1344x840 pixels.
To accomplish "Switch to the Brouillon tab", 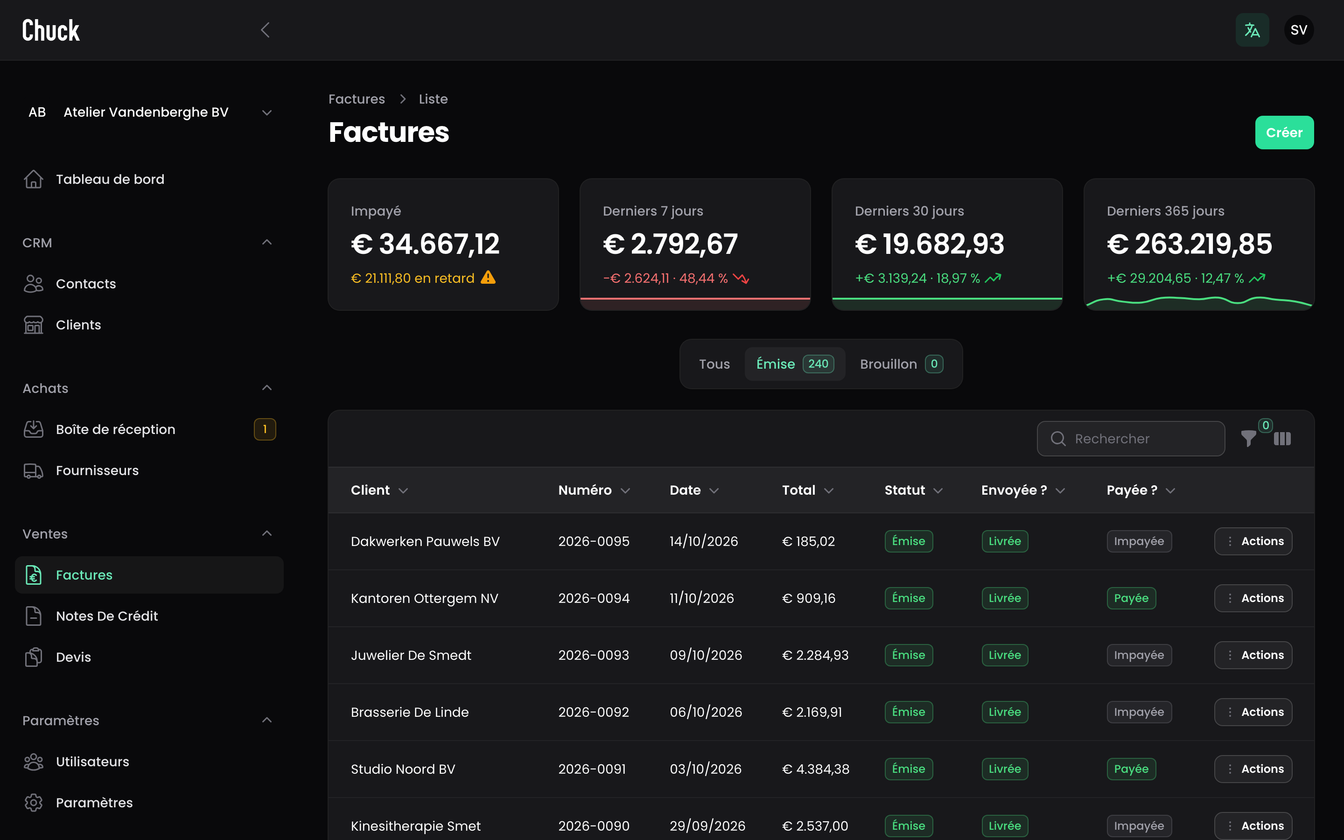I will (x=902, y=364).
